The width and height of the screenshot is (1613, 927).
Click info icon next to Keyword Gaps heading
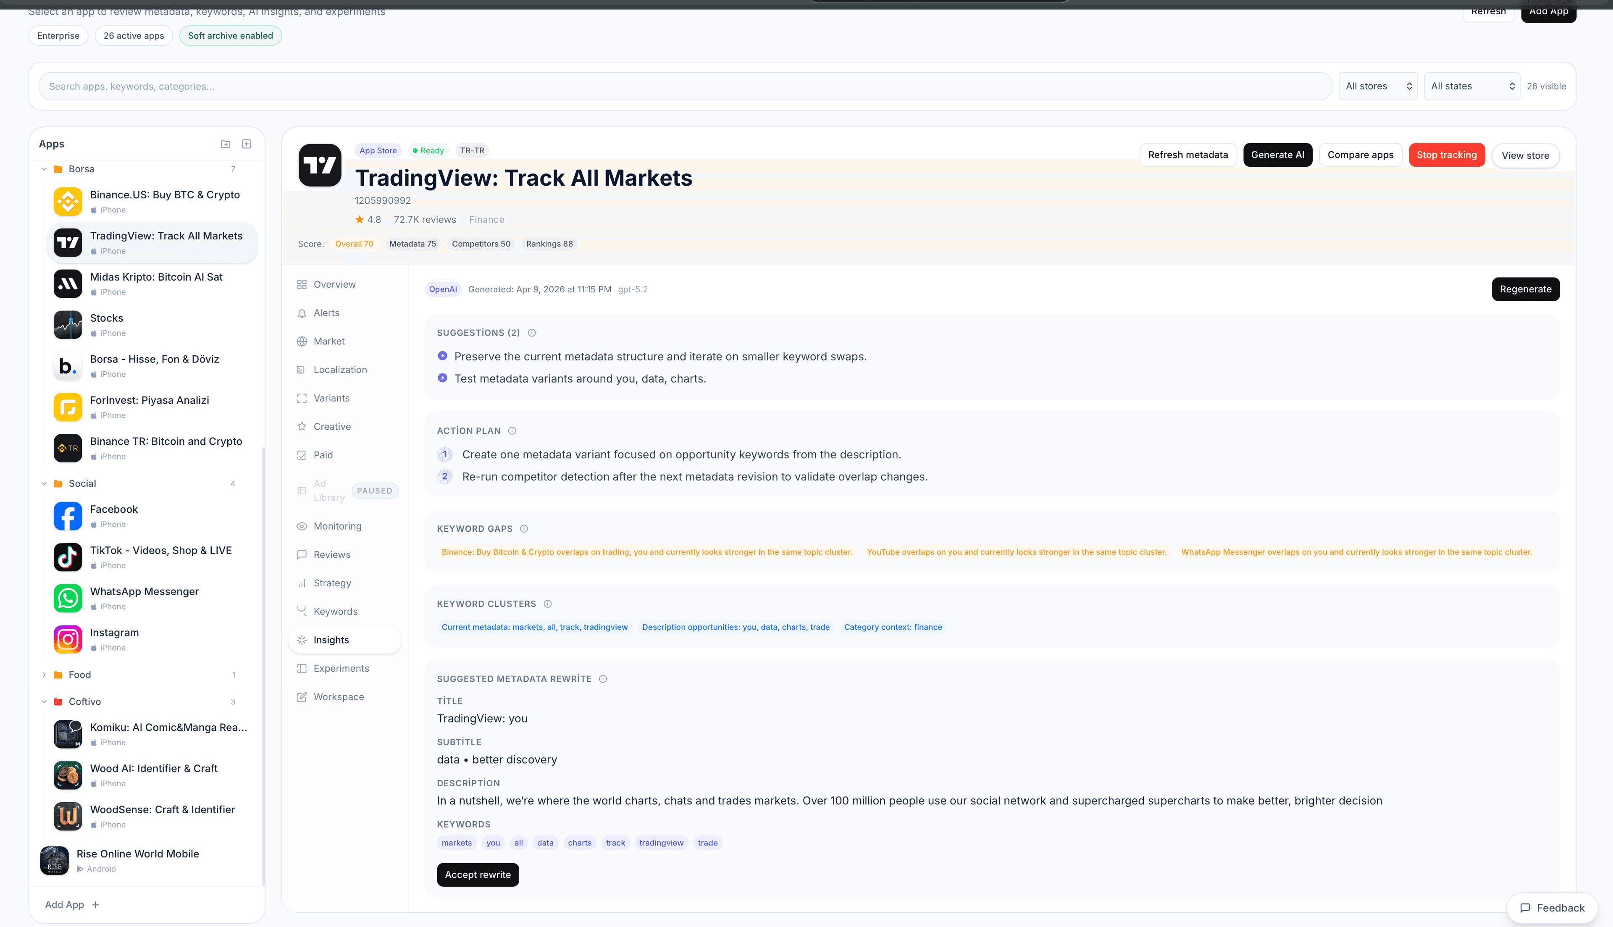click(x=524, y=528)
